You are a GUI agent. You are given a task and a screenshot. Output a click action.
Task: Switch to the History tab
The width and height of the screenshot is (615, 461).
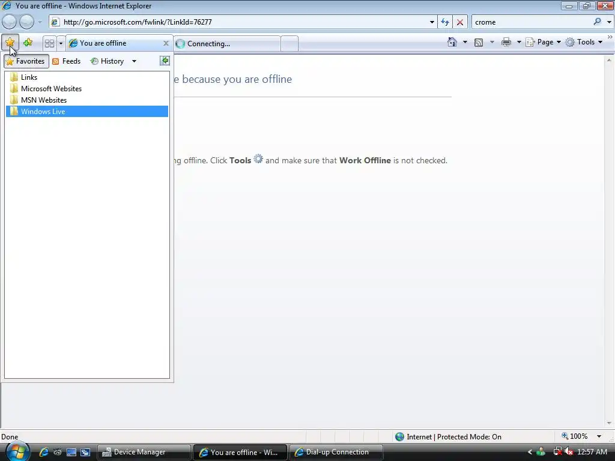[107, 61]
